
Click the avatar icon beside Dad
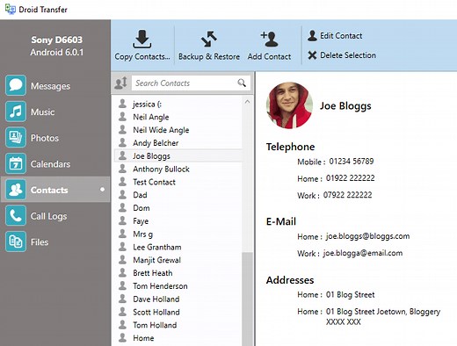click(x=122, y=195)
